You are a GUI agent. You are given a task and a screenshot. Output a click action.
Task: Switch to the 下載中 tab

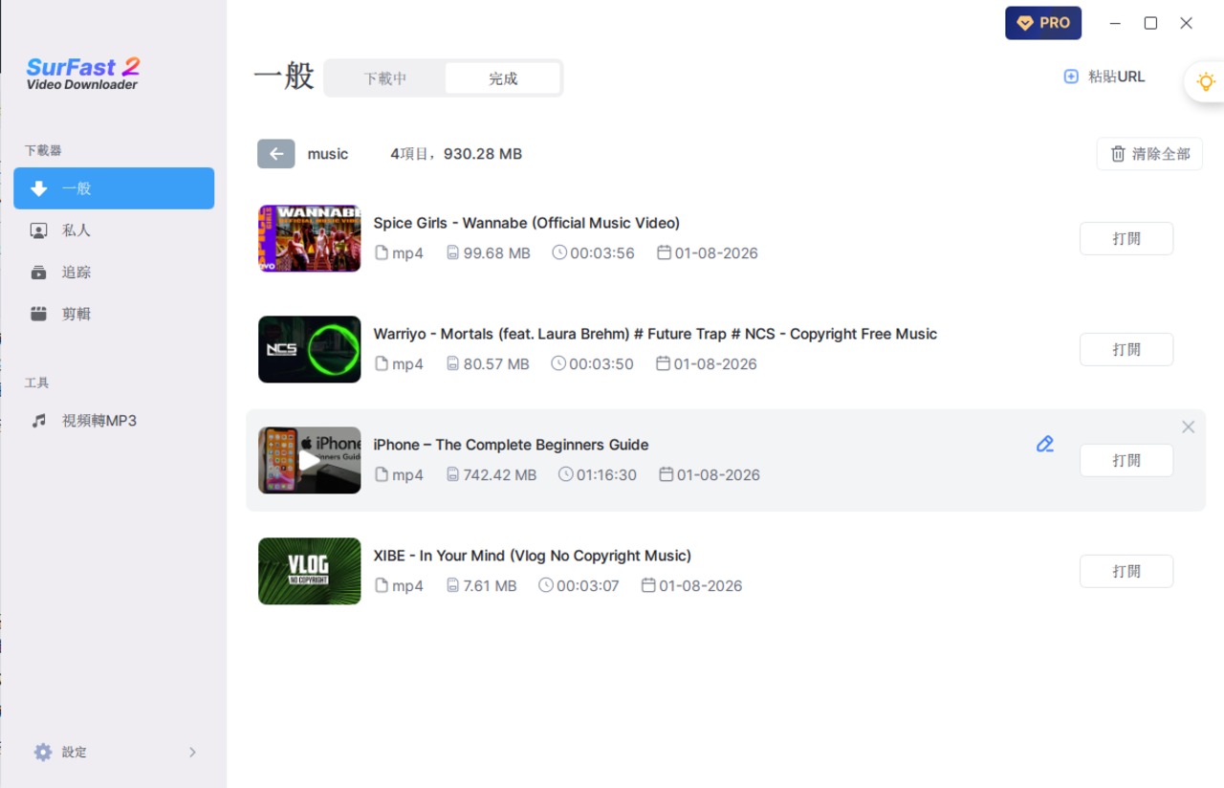385,78
